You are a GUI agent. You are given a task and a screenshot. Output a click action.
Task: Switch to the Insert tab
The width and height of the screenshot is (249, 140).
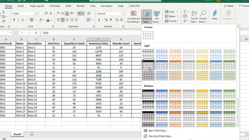pos(21,6)
